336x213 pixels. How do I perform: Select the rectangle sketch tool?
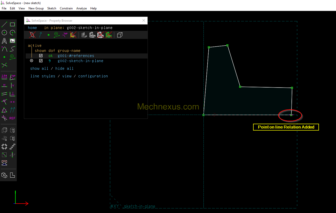(12, 24)
